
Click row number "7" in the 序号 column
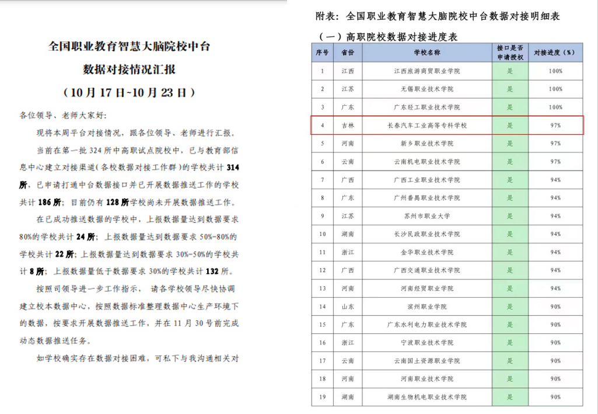[x=322, y=180]
